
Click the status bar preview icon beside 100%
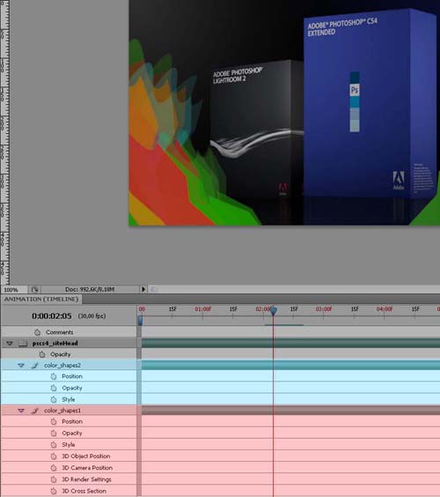point(34,289)
